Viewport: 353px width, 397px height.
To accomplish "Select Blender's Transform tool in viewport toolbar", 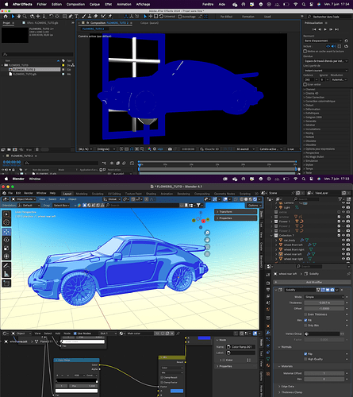I will (6, 256).
